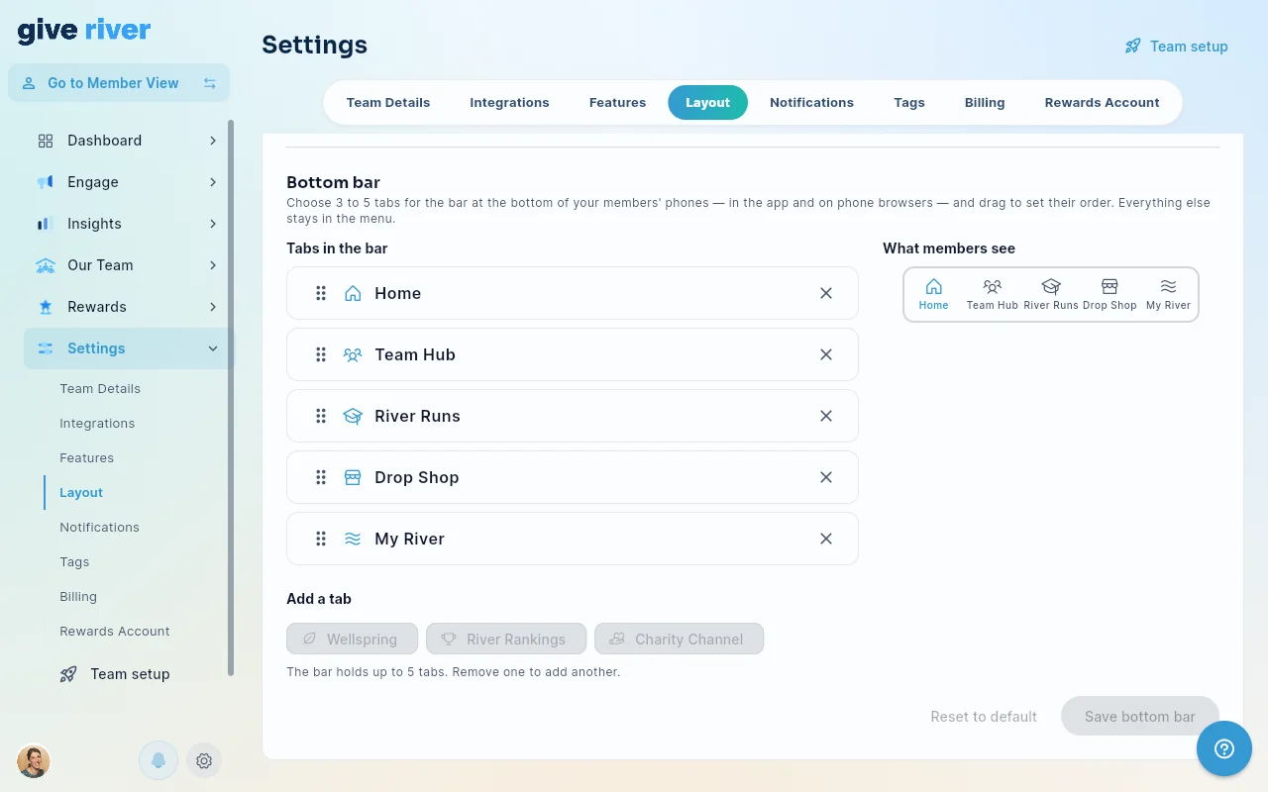
Task: Remove the Team Hub tab
Action: pos(826,354)
